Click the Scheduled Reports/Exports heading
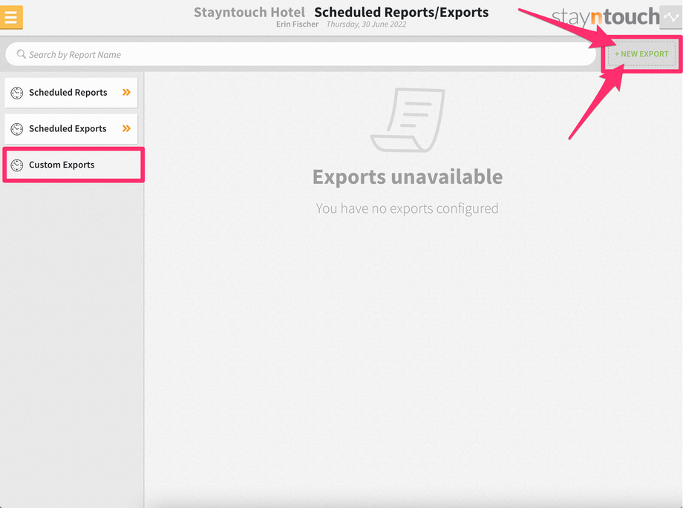This screenshot has height=508, width=683. (x=401, y=12)
